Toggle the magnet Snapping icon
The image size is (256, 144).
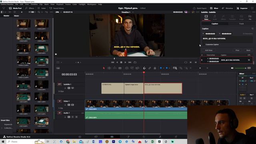(144, 68)
